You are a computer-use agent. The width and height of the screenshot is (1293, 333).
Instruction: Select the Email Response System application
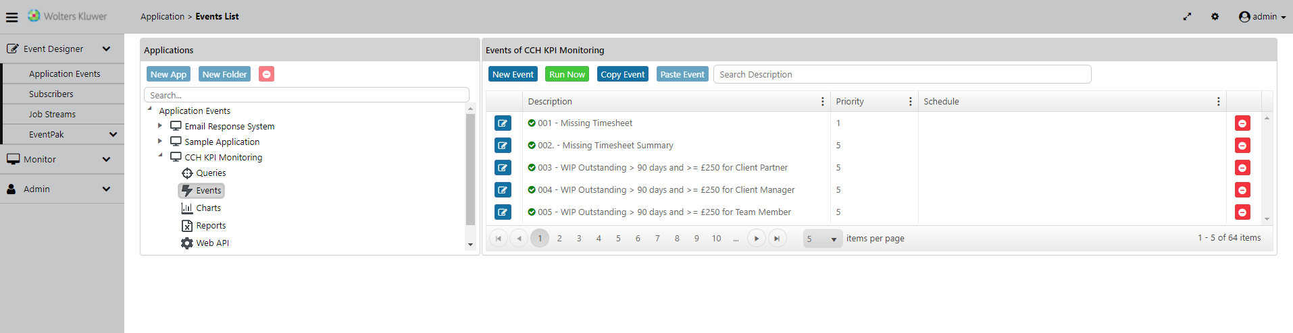click(222, 126)
